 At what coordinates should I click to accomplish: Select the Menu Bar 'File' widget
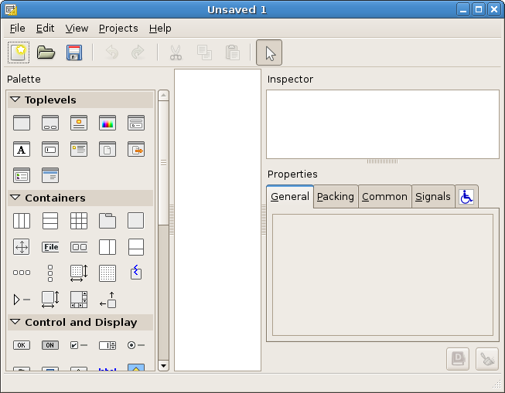coord(50,247)
